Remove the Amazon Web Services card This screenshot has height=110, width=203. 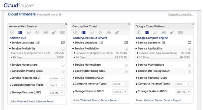click(x=66, y=24)
